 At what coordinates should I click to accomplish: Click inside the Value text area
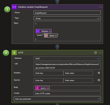(67, 31)
